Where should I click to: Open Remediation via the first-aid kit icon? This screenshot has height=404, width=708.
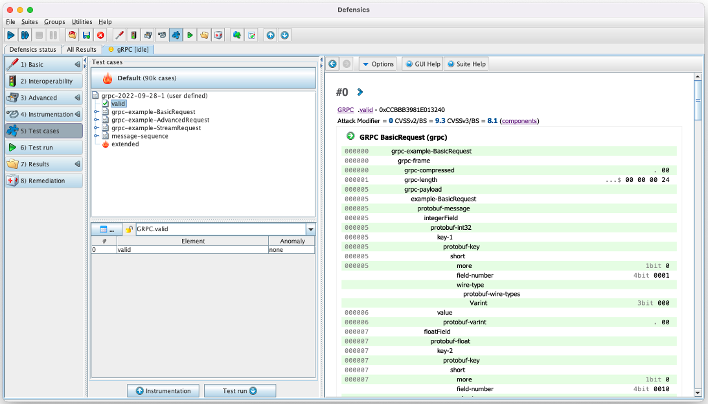pyautogui.click(x=219, y=35)
